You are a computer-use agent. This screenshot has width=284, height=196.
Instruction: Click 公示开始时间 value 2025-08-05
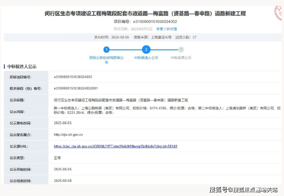pyautogui.click(x=63, y=169)
